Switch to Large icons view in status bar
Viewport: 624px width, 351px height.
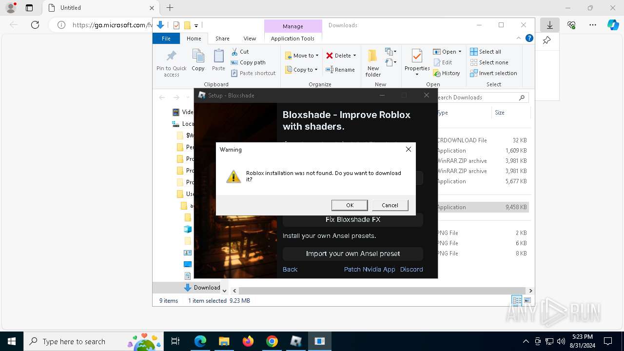coord(527,300)
